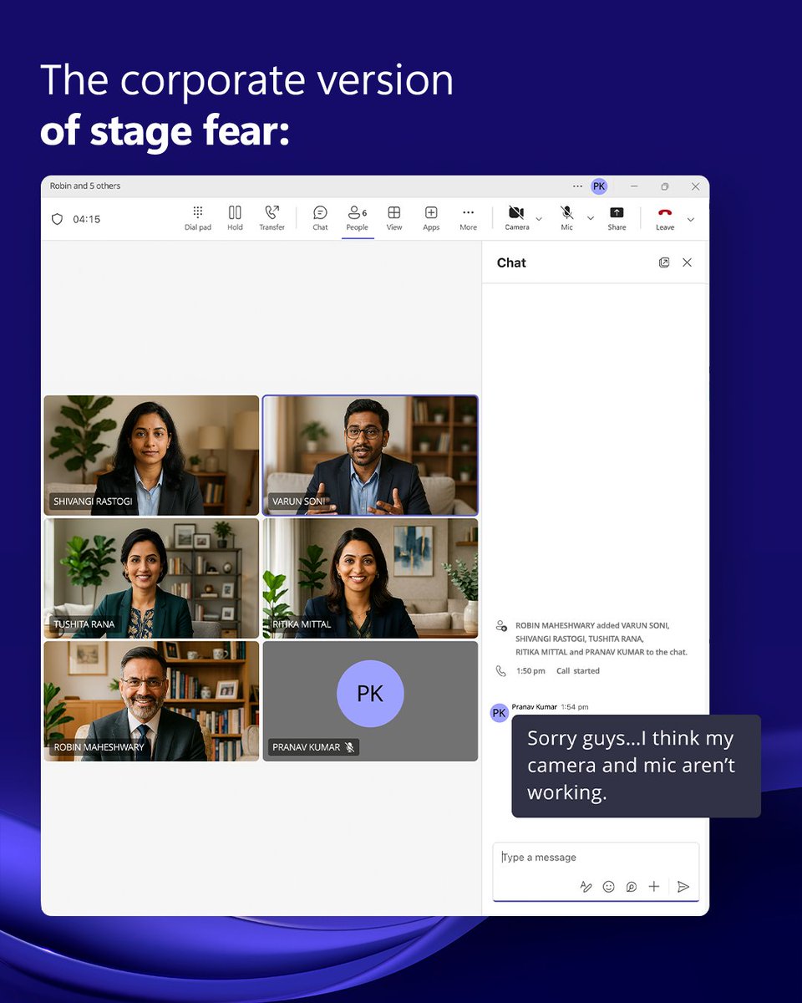802x1003 pixels.
Task: Click the Chat panel heading
Action: point(511,262)
